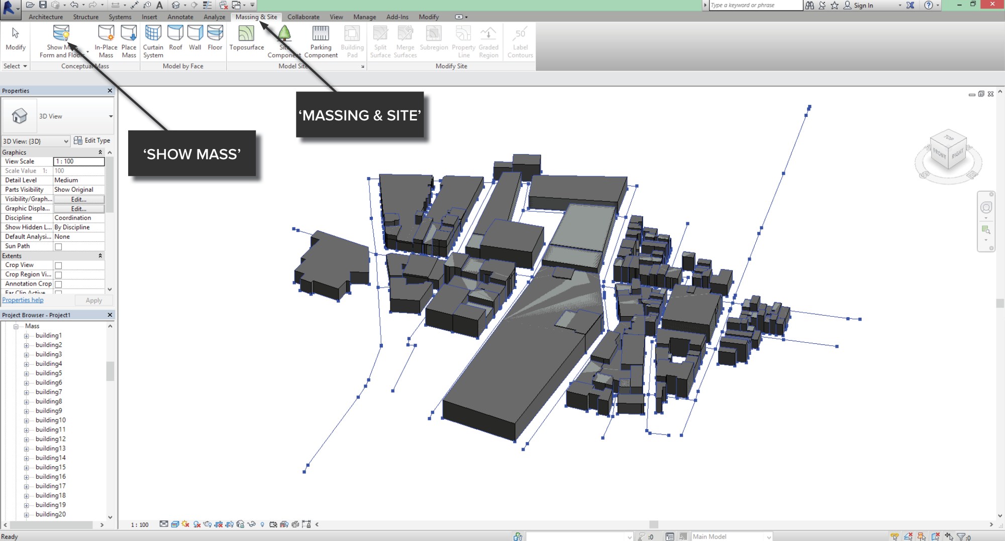The width and height of the screenshot is (1005, 541).
Task: Open the Collaborate ribbon tab
Action: pos(304,17)
